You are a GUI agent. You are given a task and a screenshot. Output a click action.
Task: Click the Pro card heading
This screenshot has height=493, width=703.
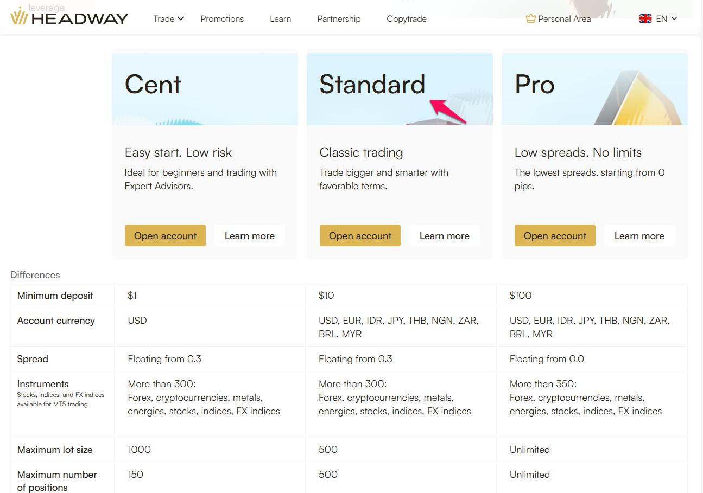535,85
